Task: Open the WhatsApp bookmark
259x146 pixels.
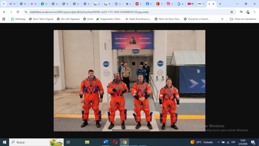Action: [18, 19]
